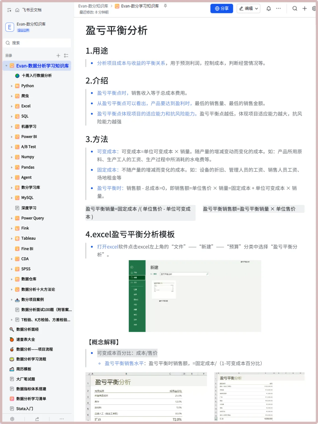The image size is (318, 424).
Task: Open the Fine BI page
Action: point(27,249)
